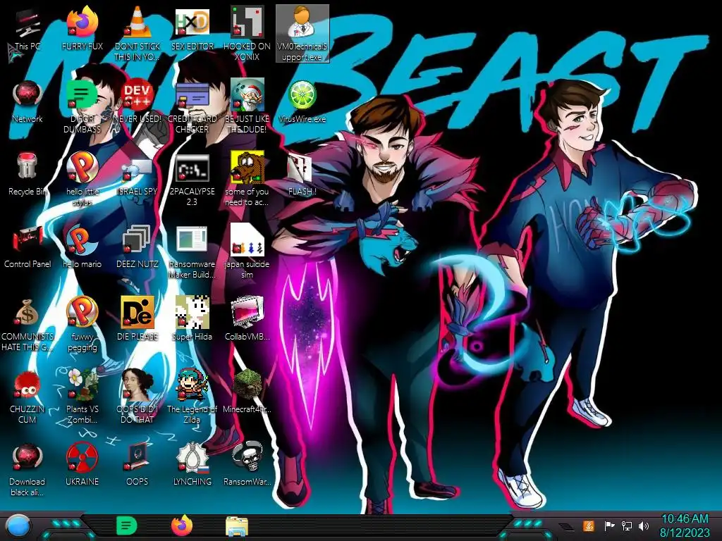Launch the FLASH ! shortcut
Viewport: 722px width, 541px height.
[x=302, y=175]
